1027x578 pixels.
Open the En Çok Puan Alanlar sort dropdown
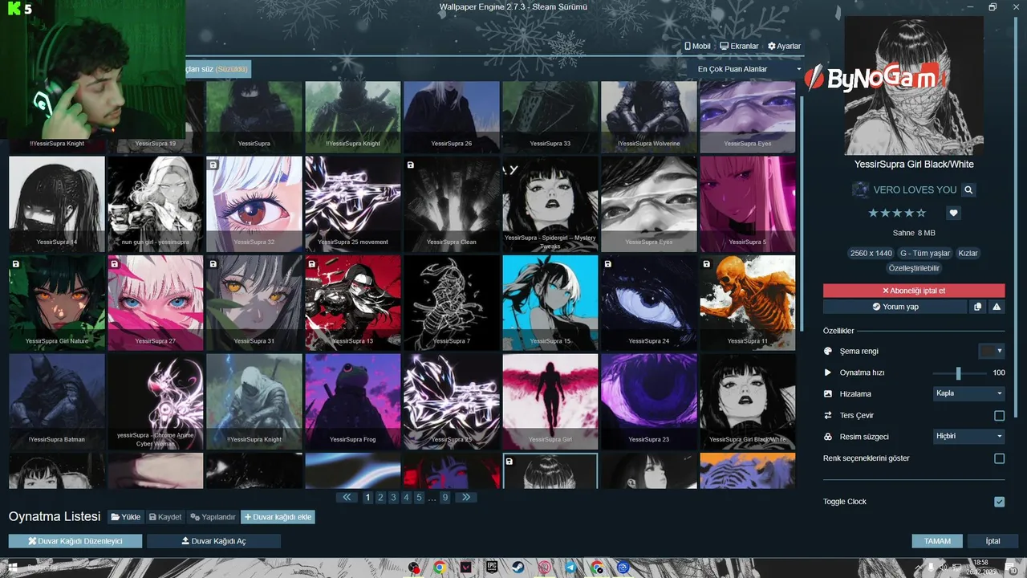[x=746, y=69]
